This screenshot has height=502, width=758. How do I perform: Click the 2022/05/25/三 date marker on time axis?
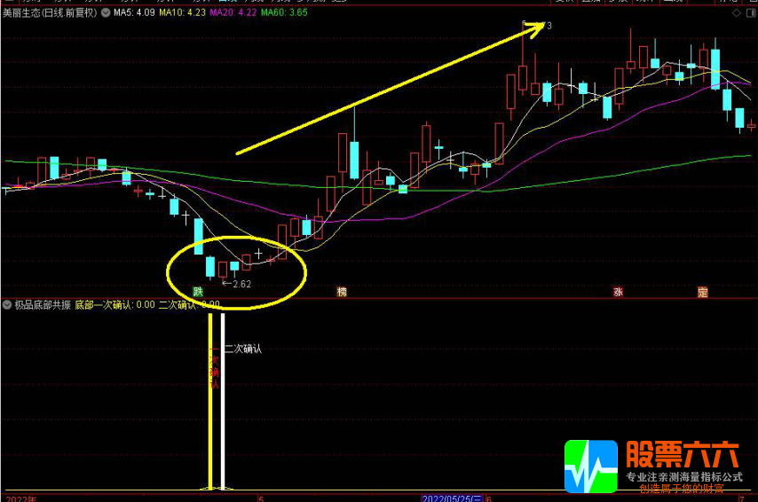(x=452, y=498)
